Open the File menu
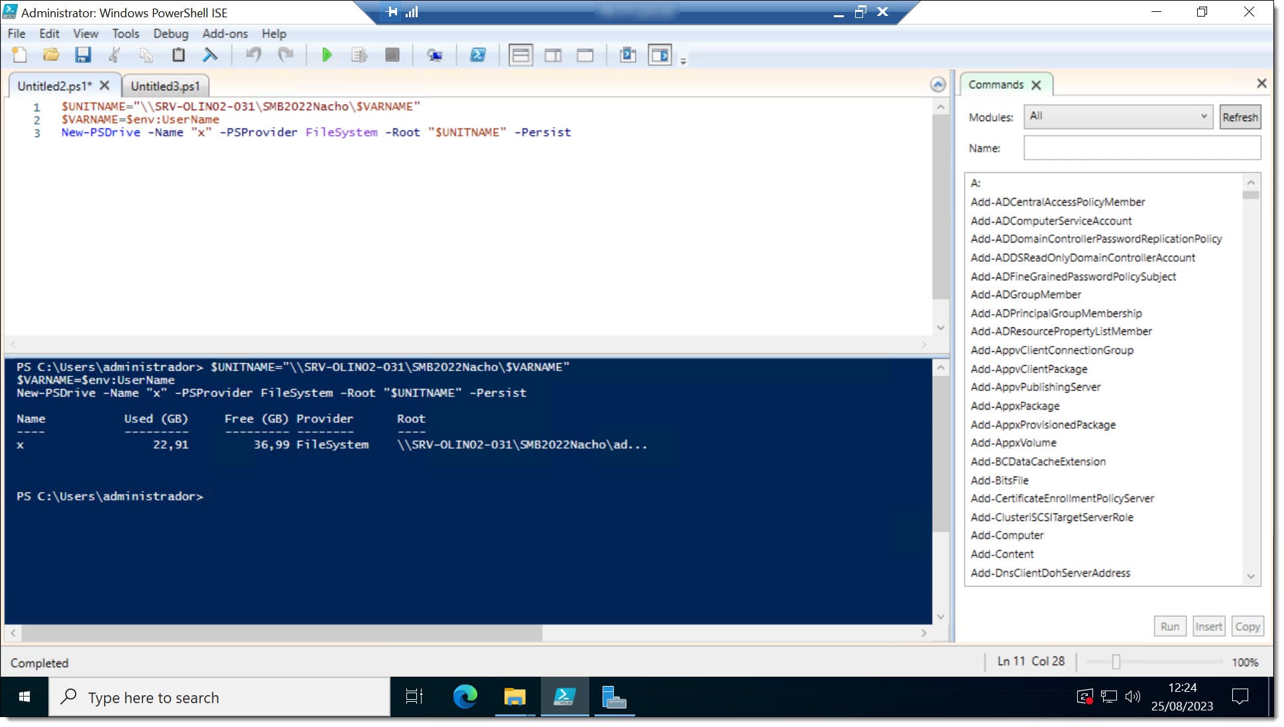Image resolution: width=1284 pixels, height=727 pixels. click(17, 34)
